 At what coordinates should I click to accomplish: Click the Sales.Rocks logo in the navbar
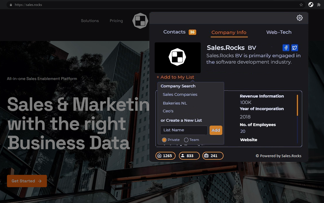pos(140,21)
